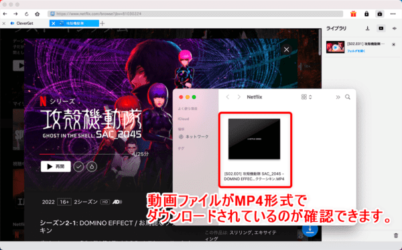Click the HD quality badge
The image size is (402, 250).
click(105, 202)
